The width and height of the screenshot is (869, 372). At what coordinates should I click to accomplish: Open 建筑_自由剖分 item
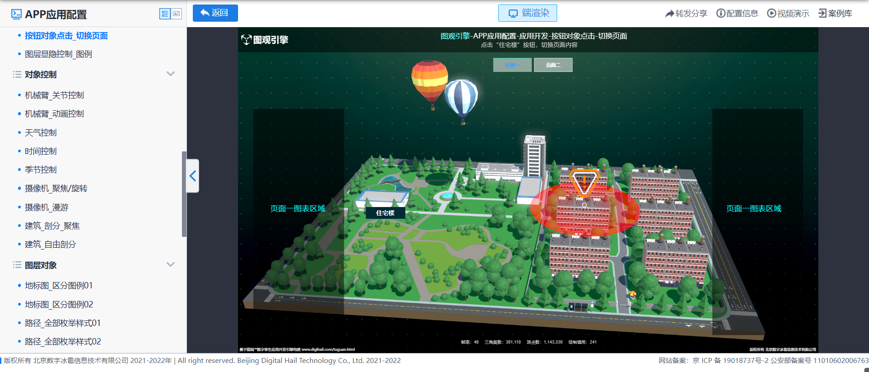pyautogui.click(x=50, y=245)
